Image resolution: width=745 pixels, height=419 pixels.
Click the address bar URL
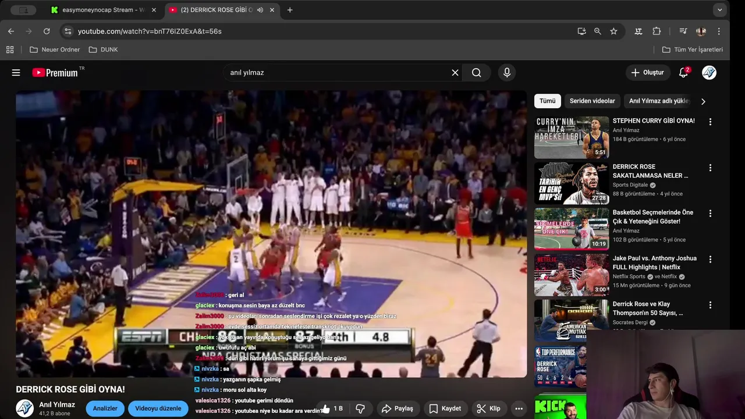150,31
